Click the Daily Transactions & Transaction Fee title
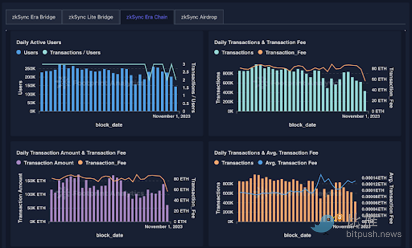This screenshot has height=248, width=412. (260, 43)
